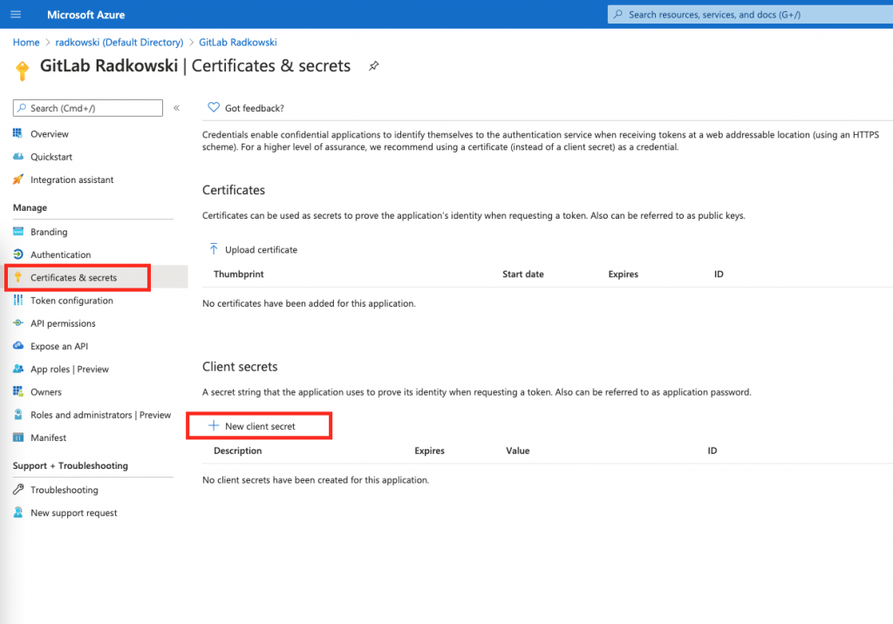
Task: Click the Quickstart cloud icon
Action: [18, 157]
